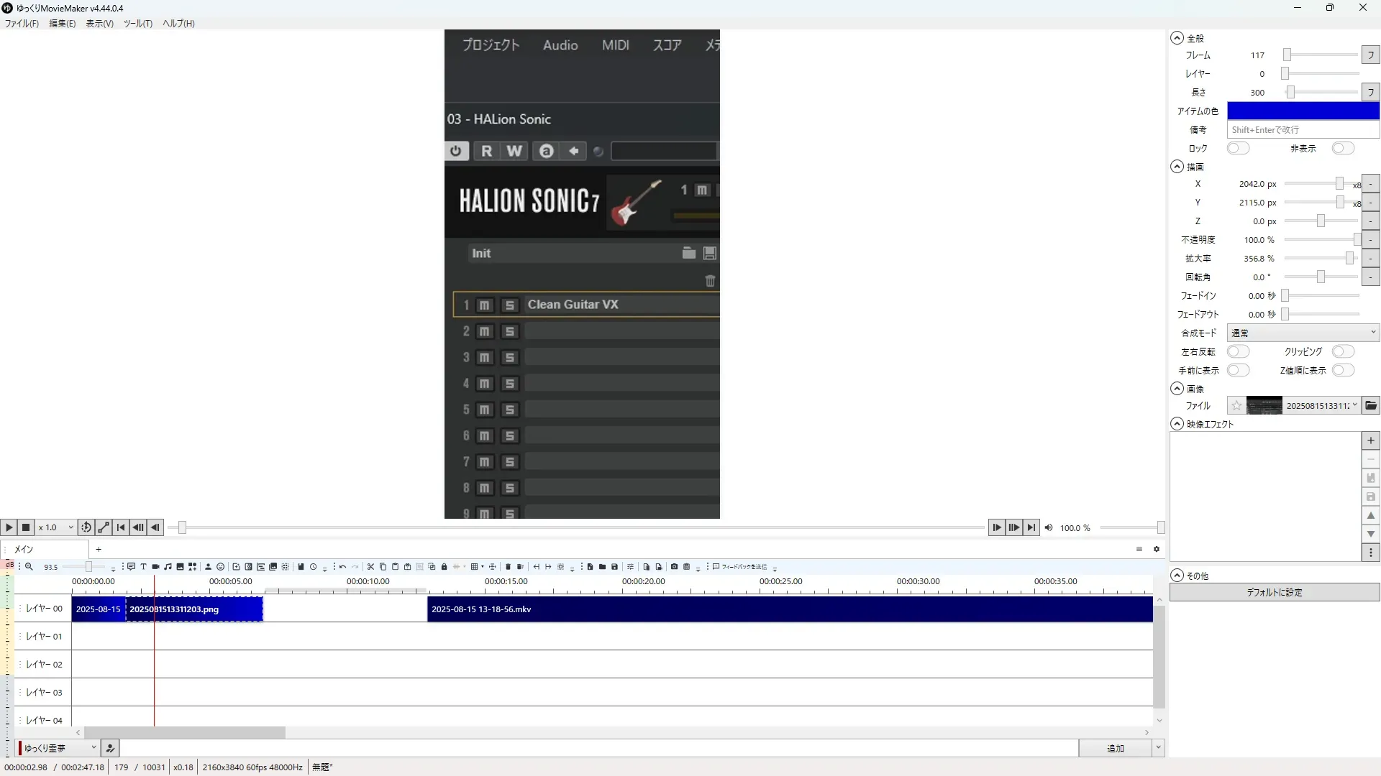The image size is (1381, 776).
Task: Click the play button in the preview controls
Action: [x=9, y=527]
